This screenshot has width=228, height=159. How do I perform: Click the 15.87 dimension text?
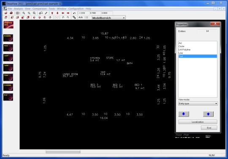[x=104, y=34]
